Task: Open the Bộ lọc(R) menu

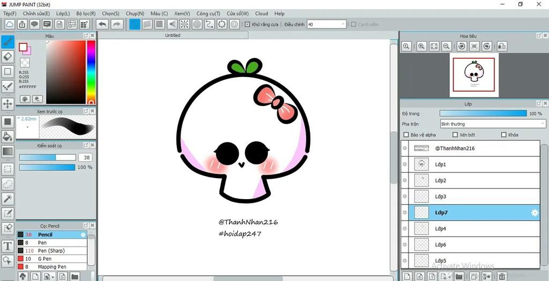Action: (x=86, y=13)
